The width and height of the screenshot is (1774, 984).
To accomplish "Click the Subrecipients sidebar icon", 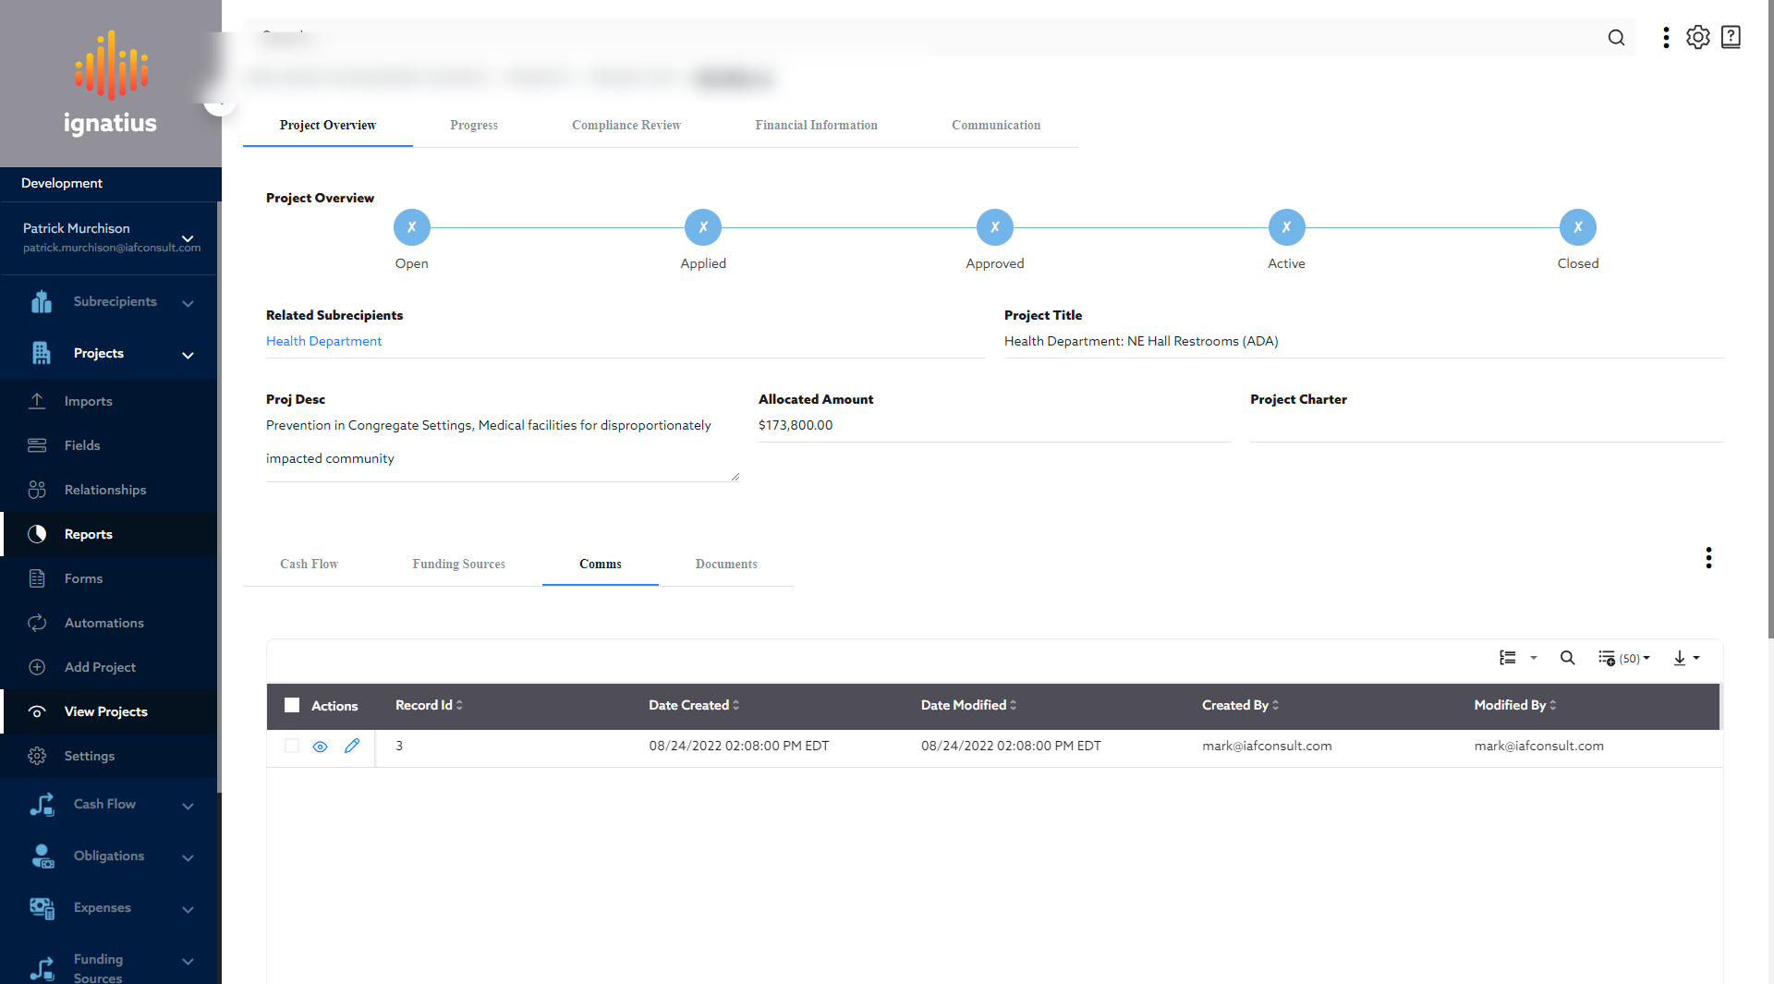I will click(x=42, y=302).
